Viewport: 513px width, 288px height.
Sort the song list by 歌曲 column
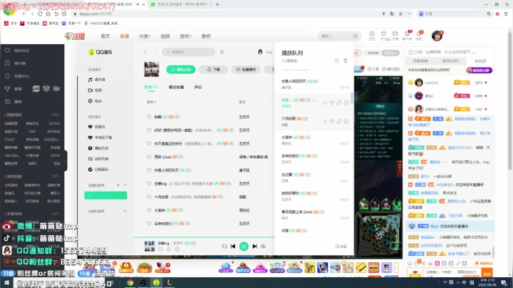(x=151, y=102)
